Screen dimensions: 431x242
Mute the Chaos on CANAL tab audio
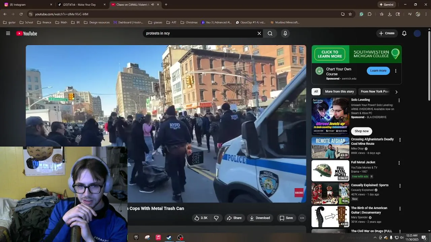point(153,5)
